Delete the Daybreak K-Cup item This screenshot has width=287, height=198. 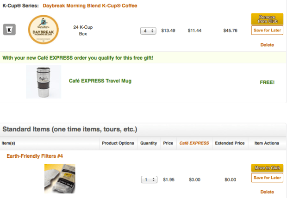pos(267,45)
